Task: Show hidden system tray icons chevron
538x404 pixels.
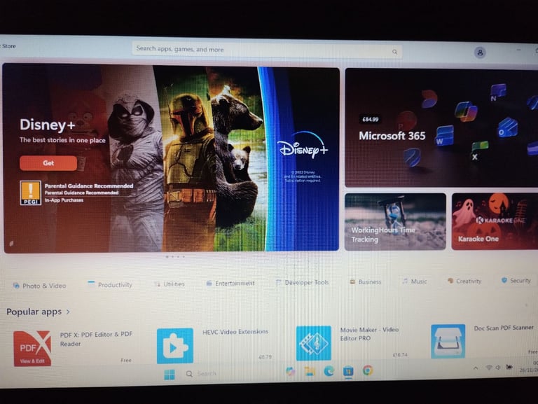Action: point(476,368)
